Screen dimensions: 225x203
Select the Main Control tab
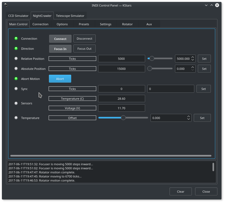point(18,24)
